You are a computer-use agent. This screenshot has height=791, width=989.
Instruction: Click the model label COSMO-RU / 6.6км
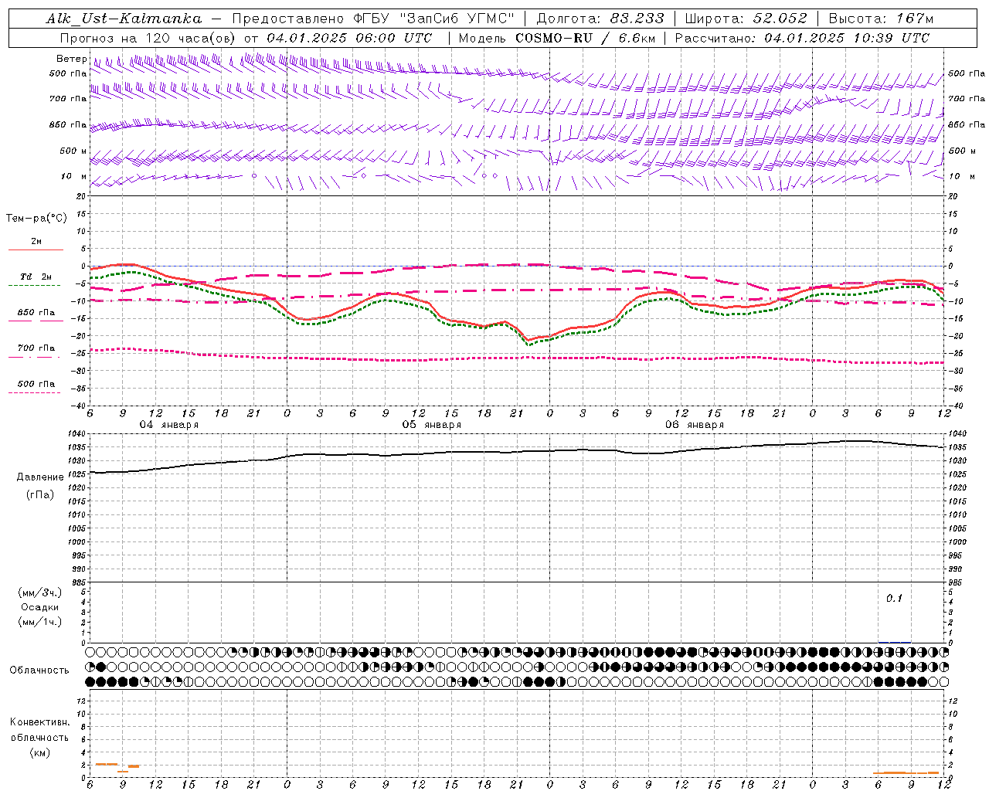(x=585, y=38)
